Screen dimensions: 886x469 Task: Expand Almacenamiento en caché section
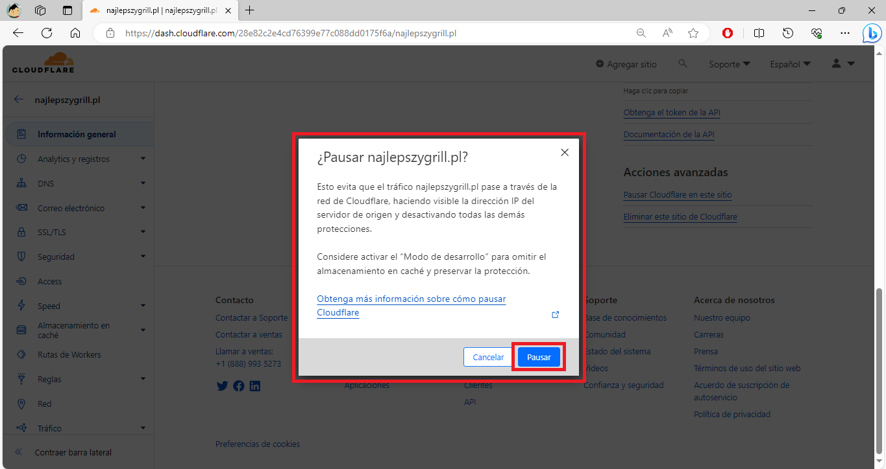(143, 330)
